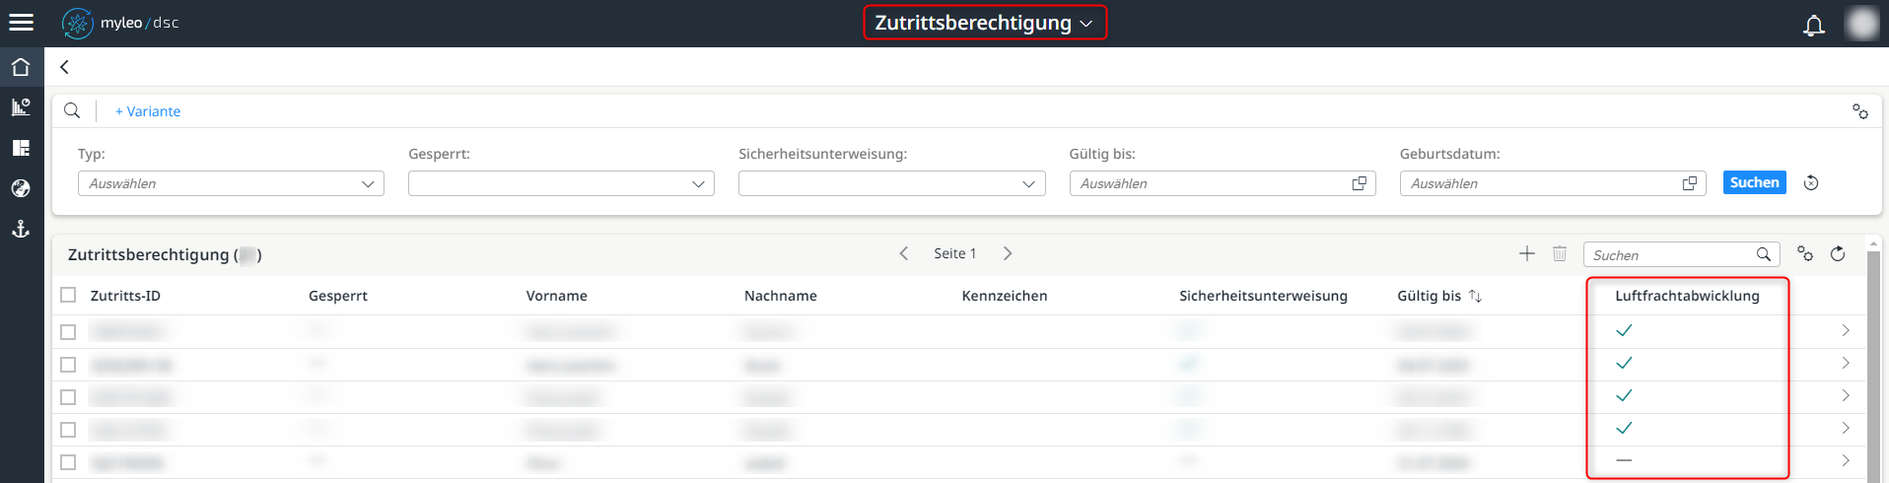The image size is (1889, 483).
Task: Click the Gesperrt column header
Action: pyautogui.click(x=338, y=296)
